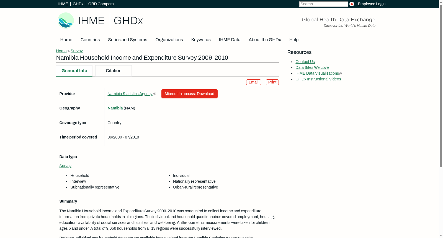Open the Home menu item

click(x=66, y=40)
